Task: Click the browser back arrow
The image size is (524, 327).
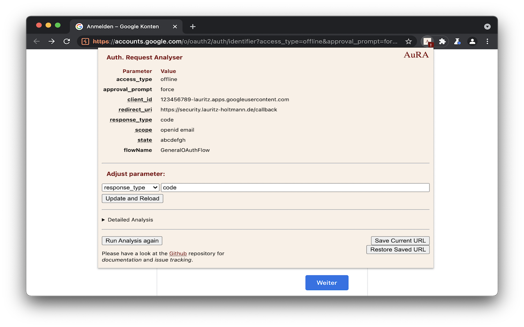Action: click(36, 41)
